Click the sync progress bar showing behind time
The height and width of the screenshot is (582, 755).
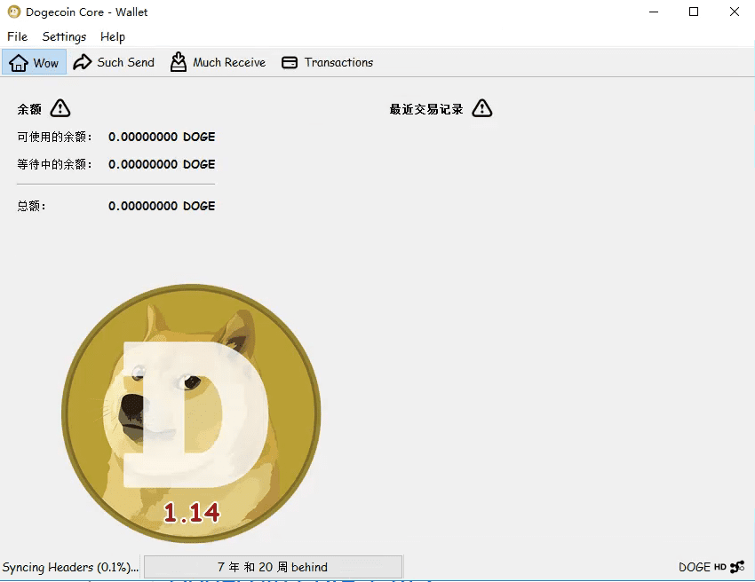[273, 567]
